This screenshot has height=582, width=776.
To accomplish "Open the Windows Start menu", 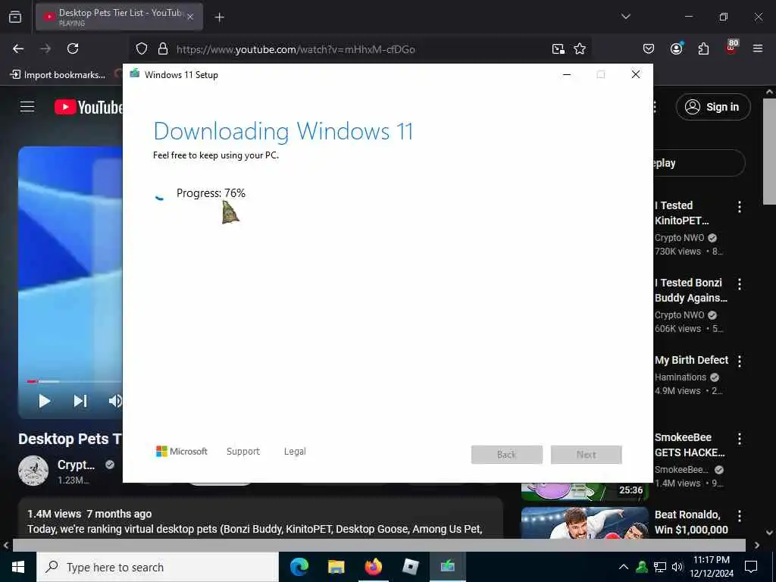I will click(18, 567).
